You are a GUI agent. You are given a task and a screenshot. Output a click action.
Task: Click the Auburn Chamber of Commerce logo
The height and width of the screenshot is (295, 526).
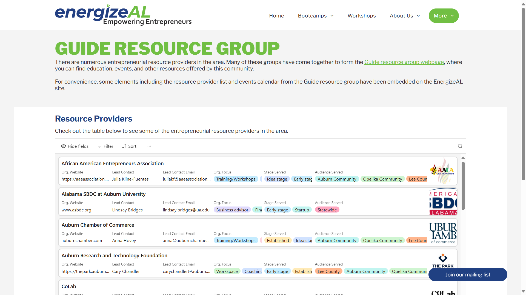pyautogui.click(x=443, y=232)
